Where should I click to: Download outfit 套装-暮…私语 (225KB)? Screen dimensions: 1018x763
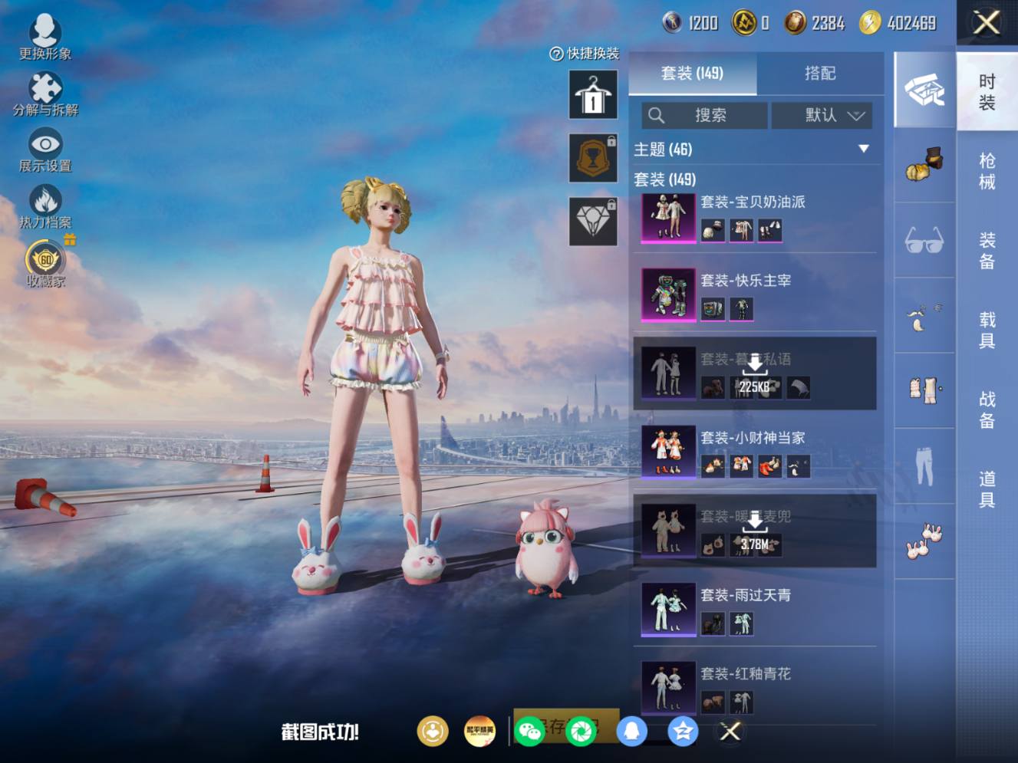[x=755, y=373]
